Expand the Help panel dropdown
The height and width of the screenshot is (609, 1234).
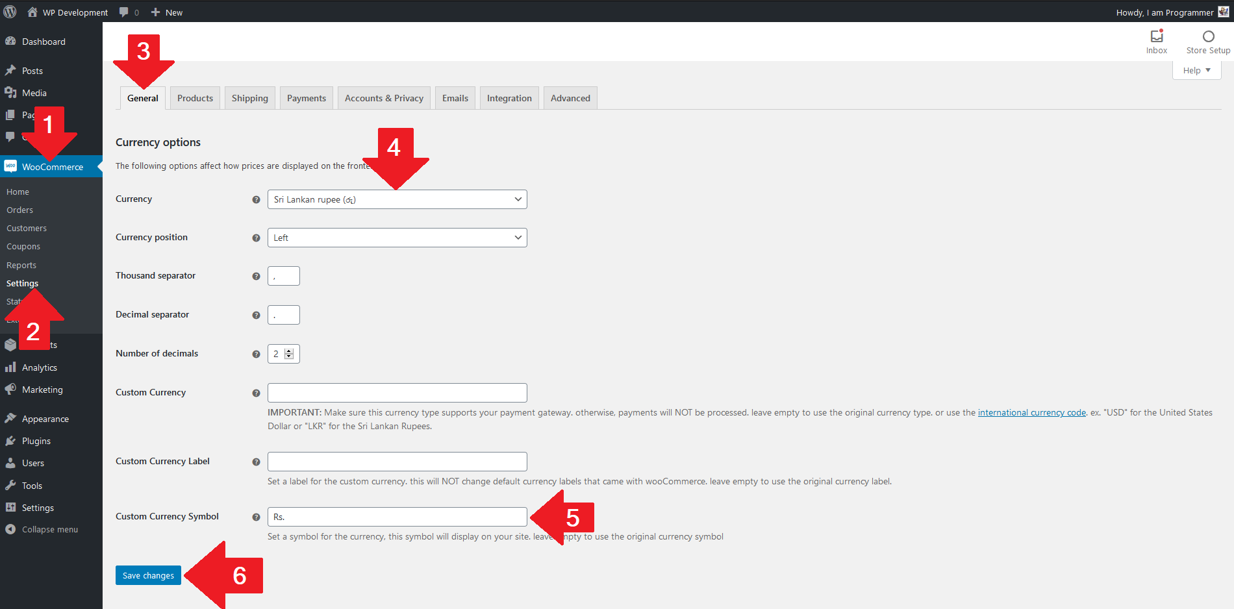coord(1196,70)
